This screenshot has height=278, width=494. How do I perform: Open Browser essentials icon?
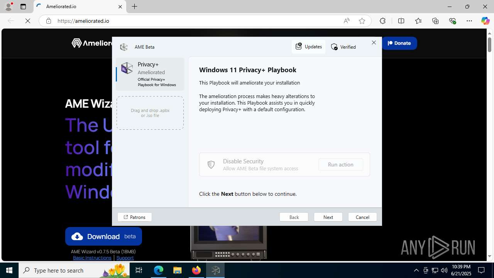click(x=453, y=21)
